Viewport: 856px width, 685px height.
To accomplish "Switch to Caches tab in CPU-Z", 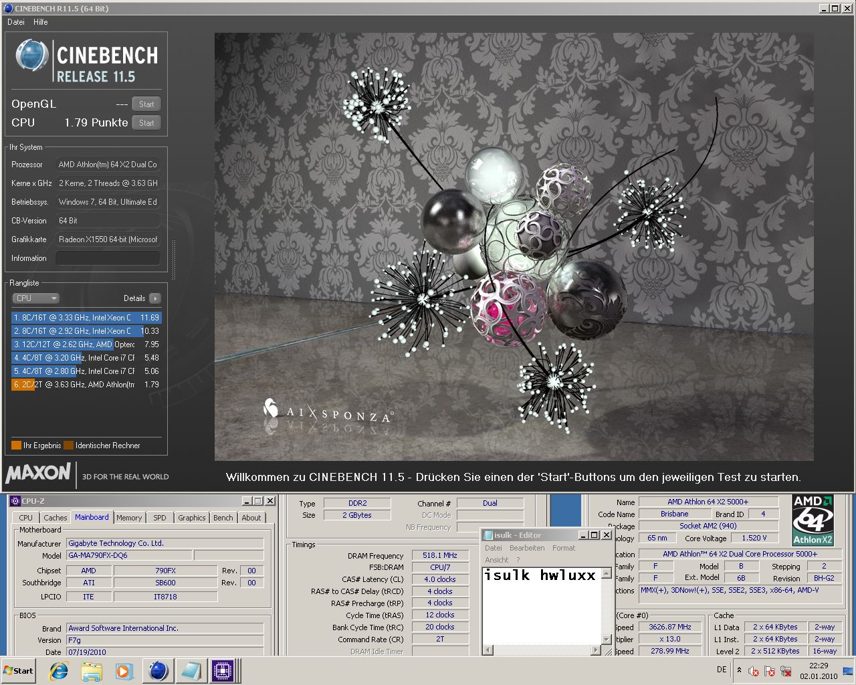I will coord(55,518).
